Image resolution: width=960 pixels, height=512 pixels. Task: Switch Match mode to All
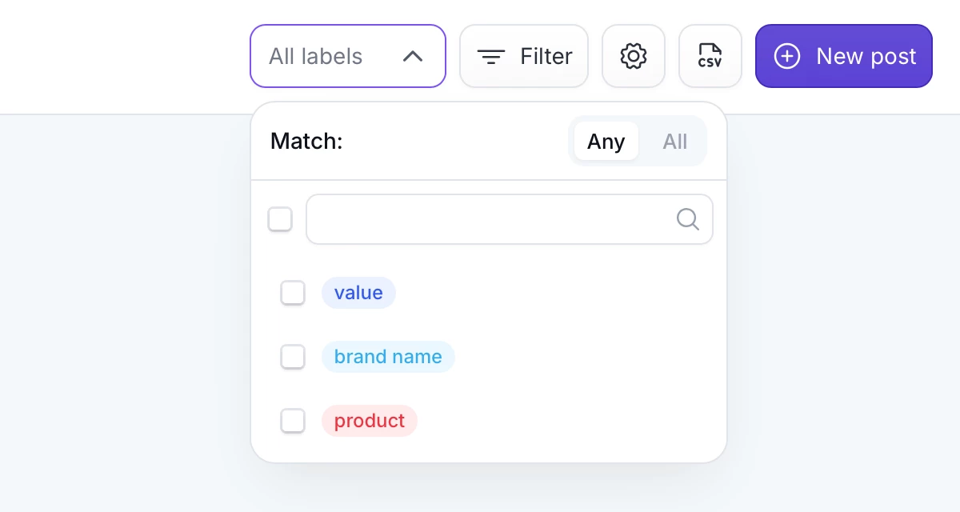coord(674,141)
